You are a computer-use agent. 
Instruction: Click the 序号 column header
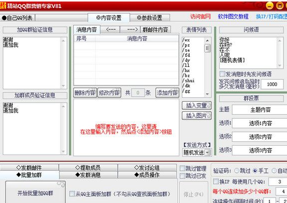tap(84, 38)
